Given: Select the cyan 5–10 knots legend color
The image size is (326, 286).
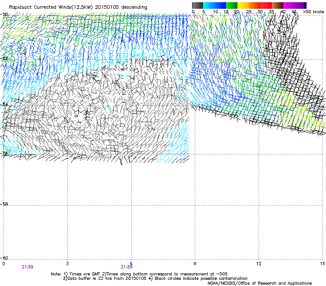Looking at the screenshot, I should pos(209,5).
